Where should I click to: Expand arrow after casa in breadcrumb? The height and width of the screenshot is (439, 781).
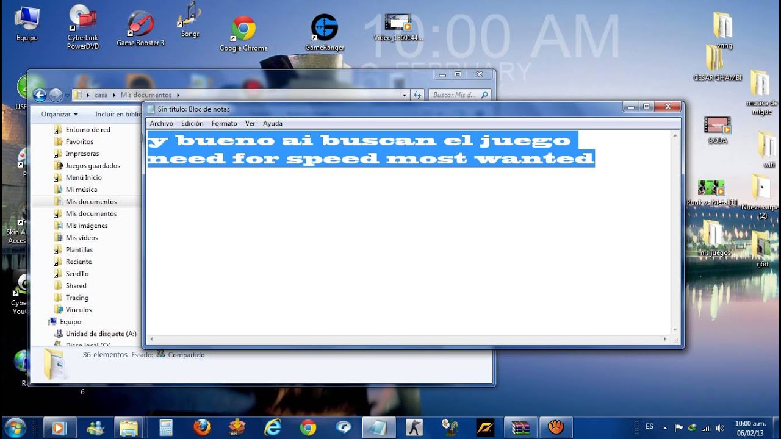click(114, 95)
